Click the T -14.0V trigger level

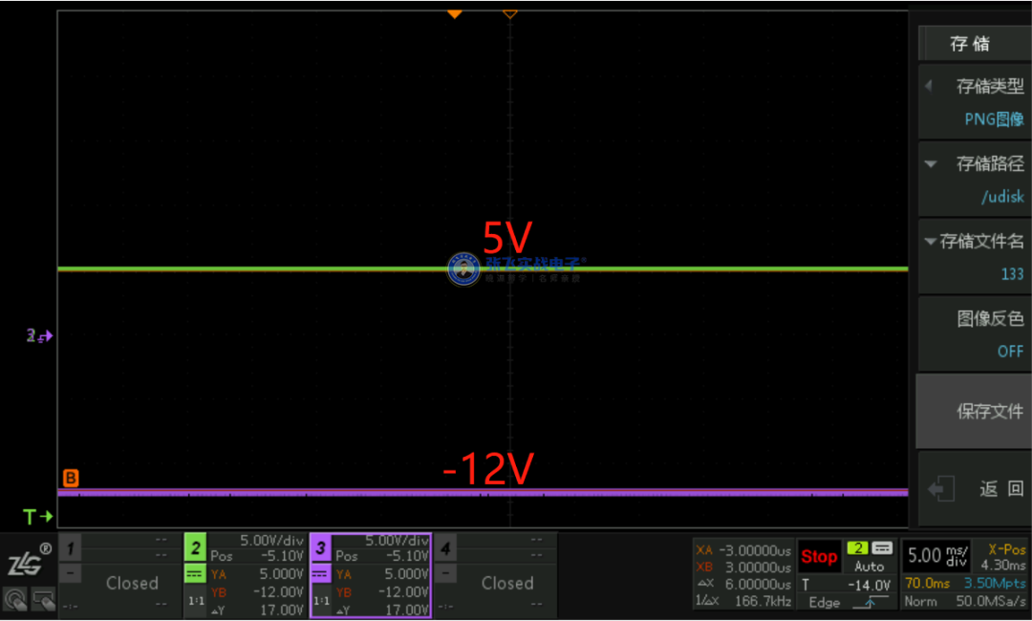(847, 584)
